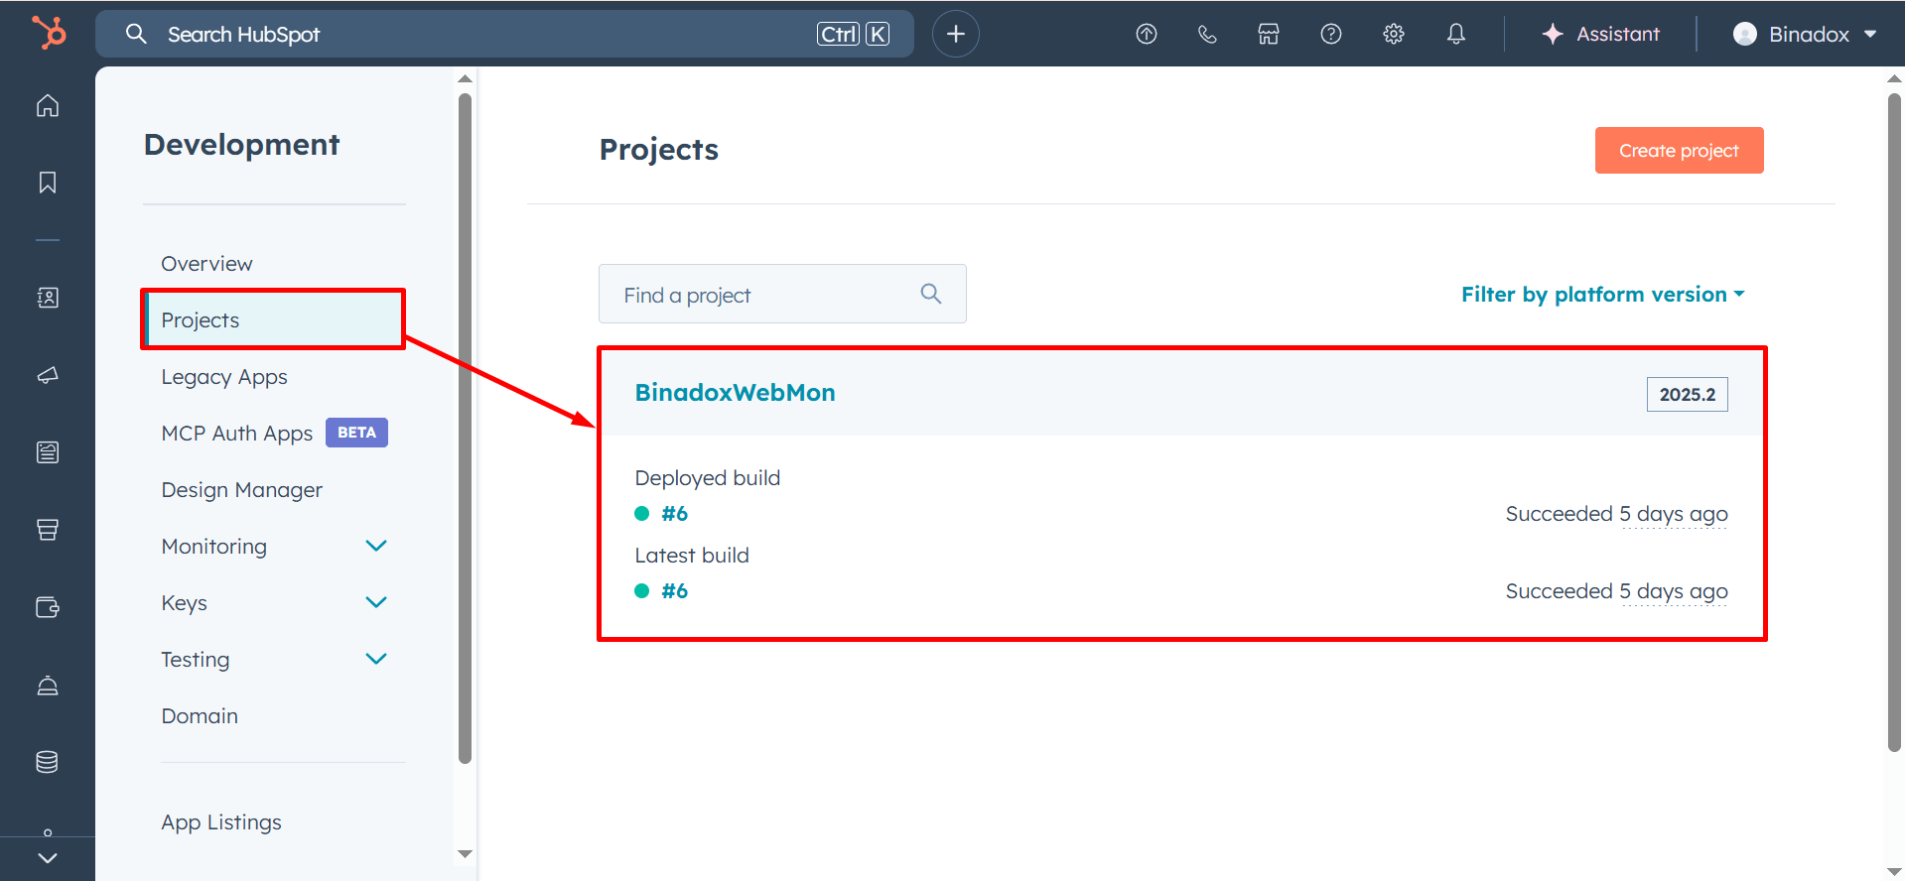1905x881 pixels.
Task: Open the Sales storefront icon in rail
Action: pyautogui.click(x=48, y=530)
